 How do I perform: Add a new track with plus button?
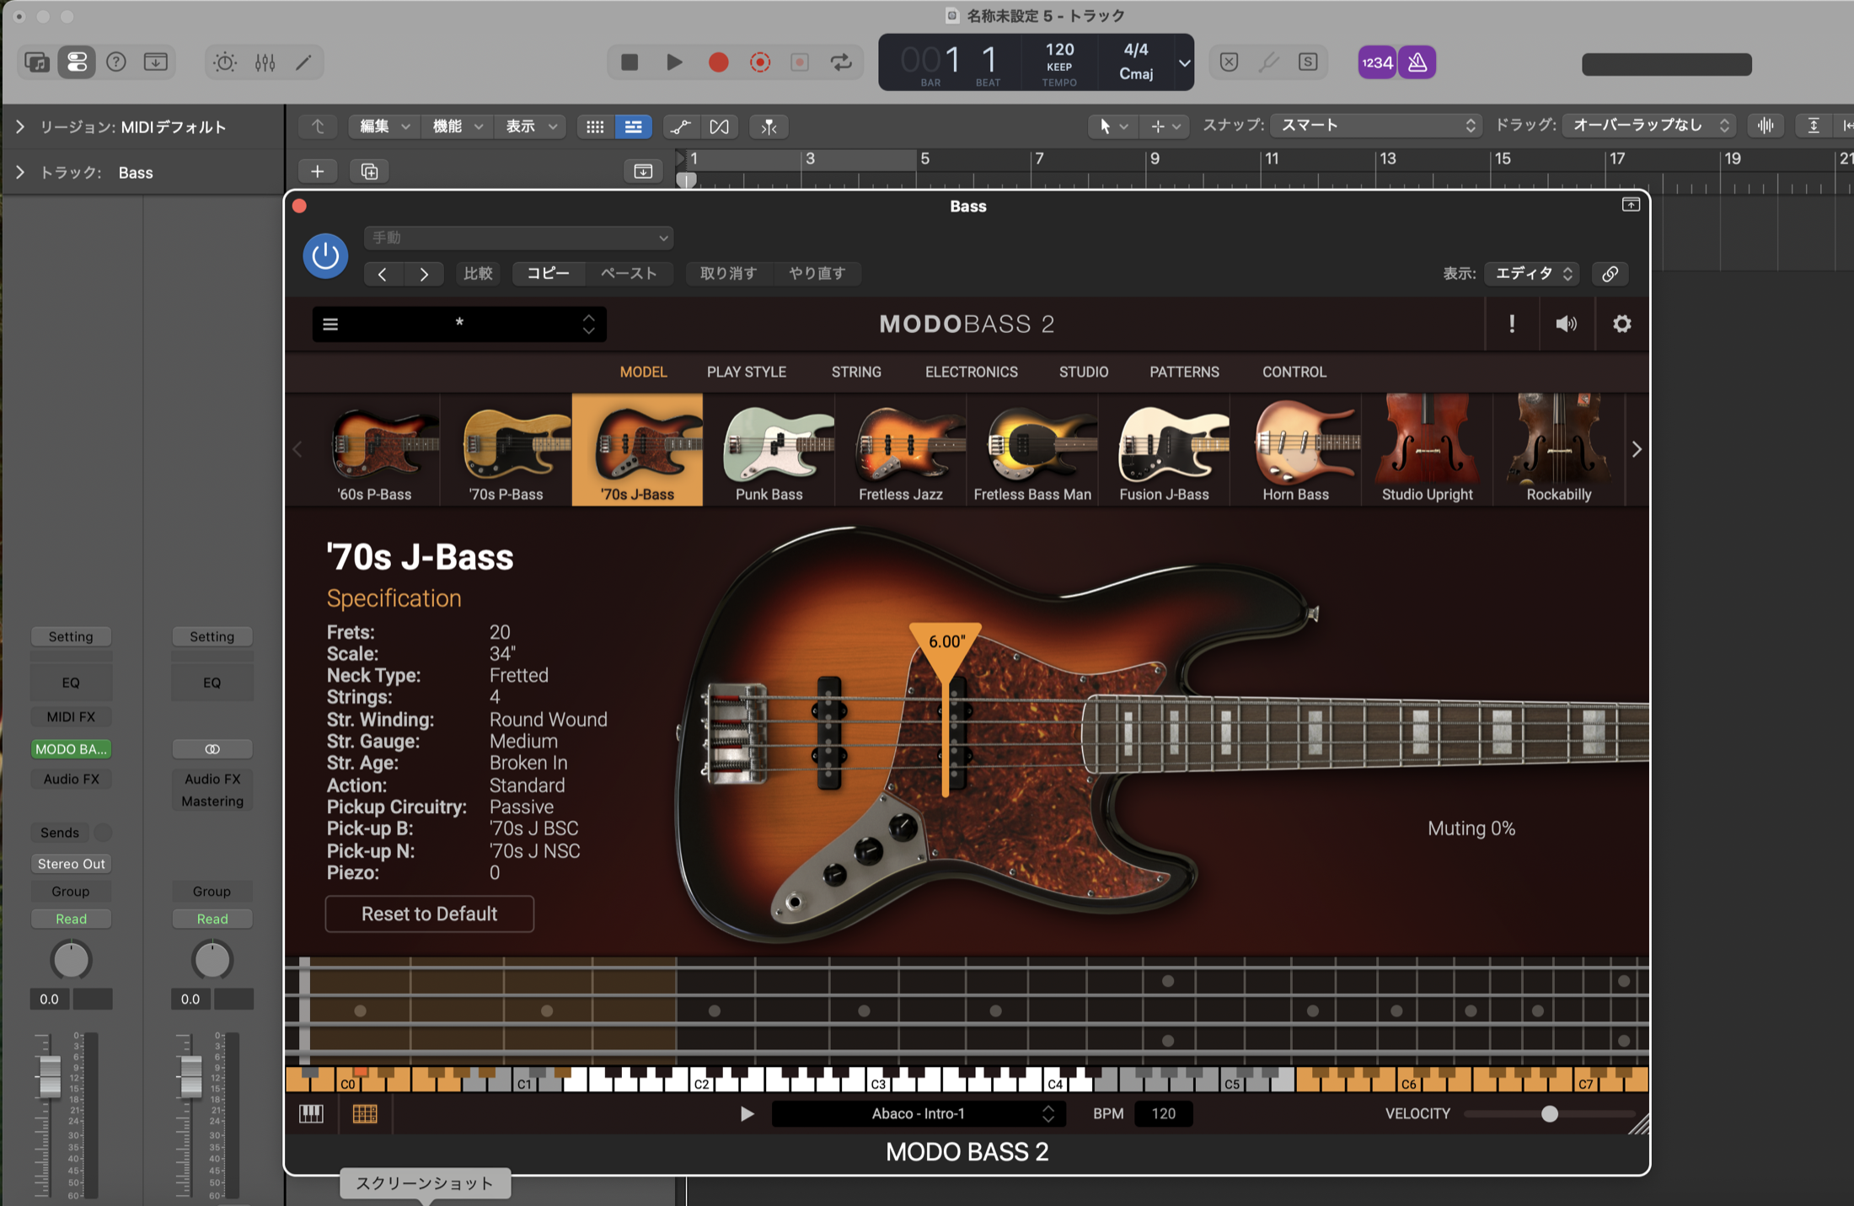click(x=318, y=171)
